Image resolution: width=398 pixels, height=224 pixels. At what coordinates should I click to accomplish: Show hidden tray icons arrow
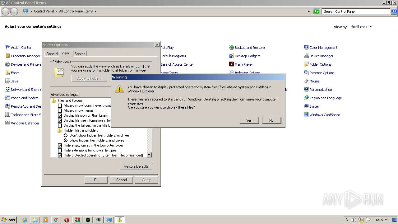point(347,220)
